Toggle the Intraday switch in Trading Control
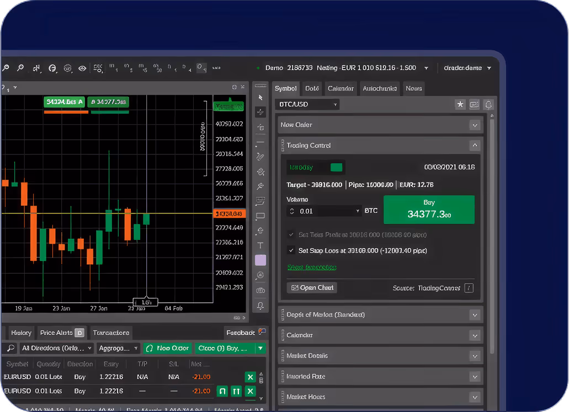 pos(337,167)
